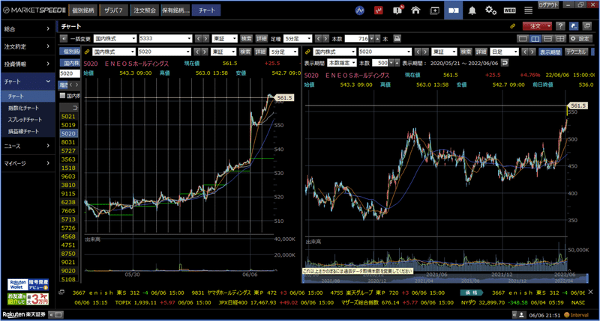Select スプレッドチャート in the sidebar

pyautogui.click(x=25, y=120)
